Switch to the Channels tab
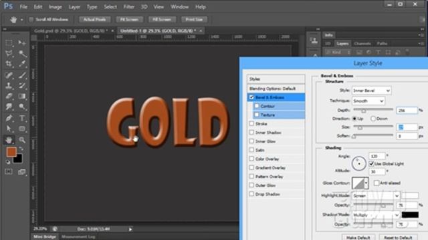 [362, 43]
